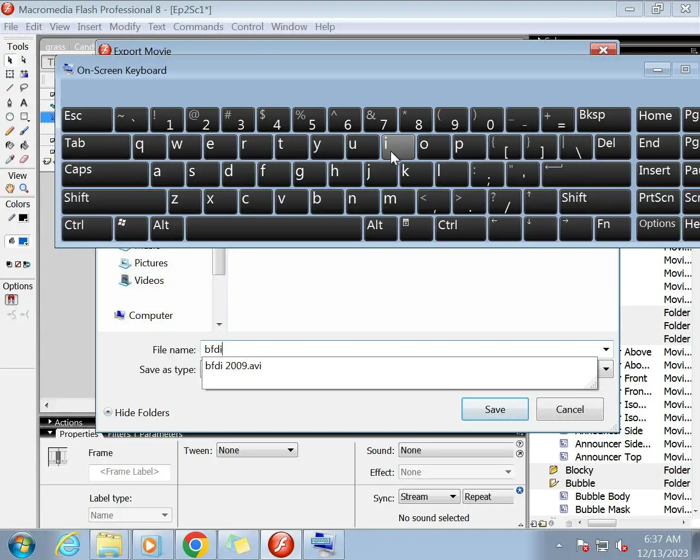700x560 pixels.
Task: Select the Free Transform tool
Action: [x=10, y=74]
